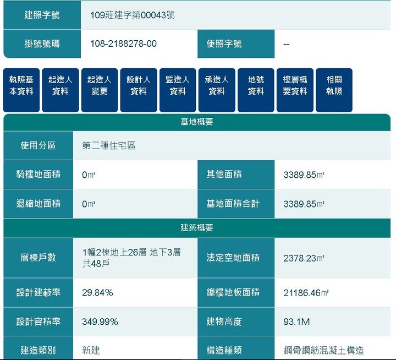This screenshot has height=360, width=396.
Task: Select registration number 108-2188278-00
Action: (x=124, y=43)
